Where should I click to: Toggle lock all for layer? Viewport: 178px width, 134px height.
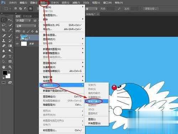pyautogui.click(x=37, y=31)
